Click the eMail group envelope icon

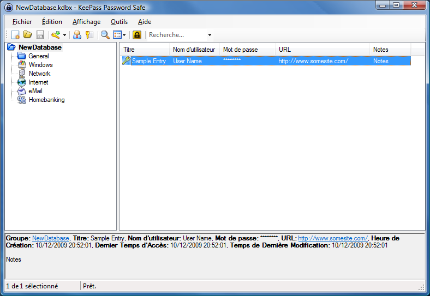[x=22, y=91]
